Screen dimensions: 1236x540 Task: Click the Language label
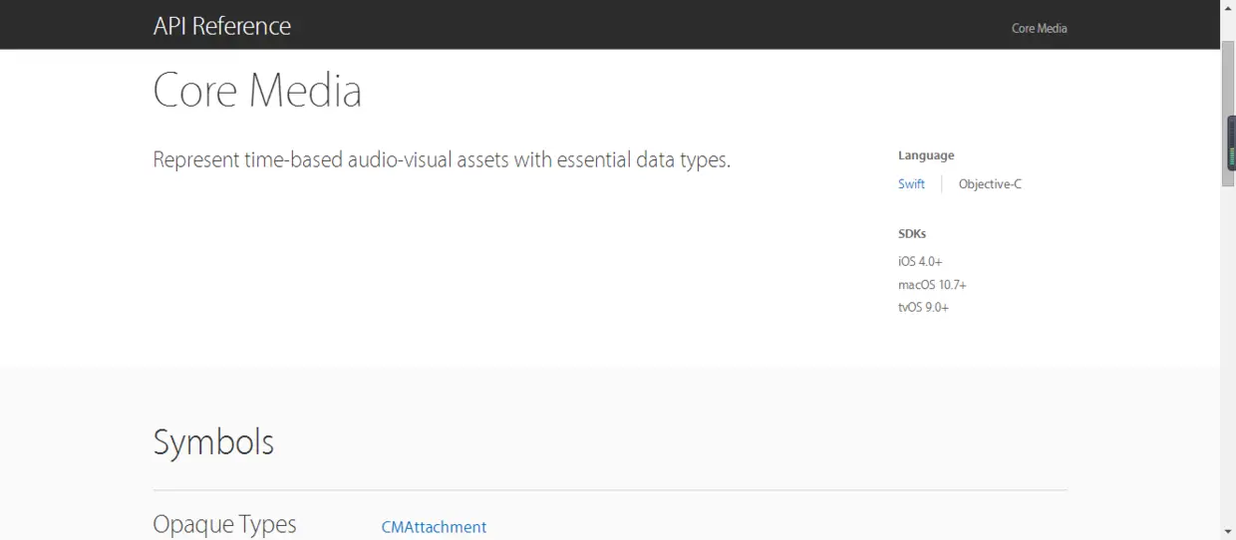pyautogui.click(x=926, y=155)
